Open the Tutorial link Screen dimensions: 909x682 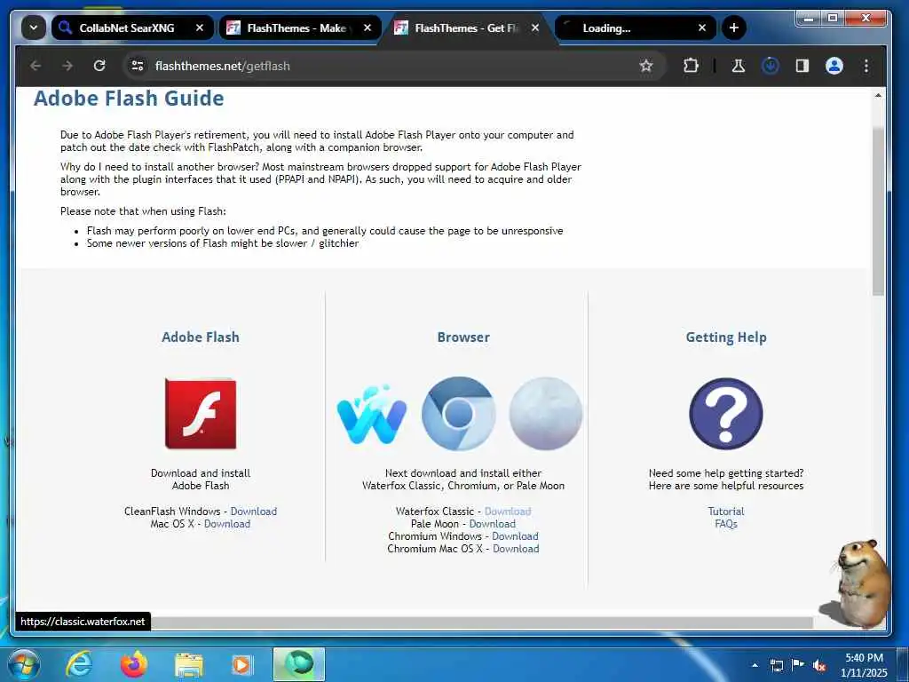[x=726, y=511]
